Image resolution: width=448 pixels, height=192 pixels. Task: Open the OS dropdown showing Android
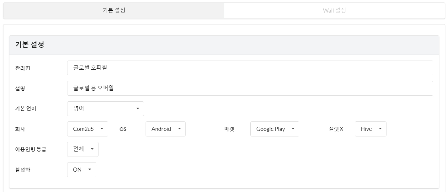pyautogui.click(x=166, y=129)
